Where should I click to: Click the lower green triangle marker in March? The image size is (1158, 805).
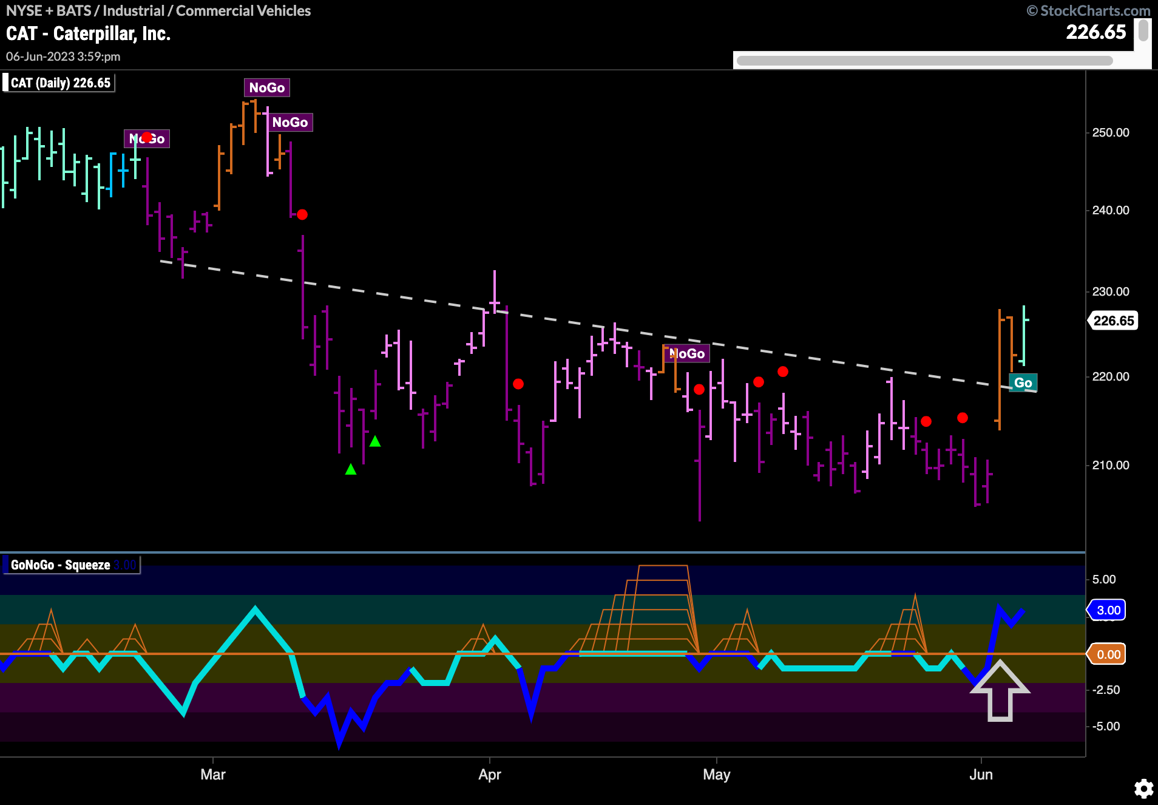click(351, 469)
